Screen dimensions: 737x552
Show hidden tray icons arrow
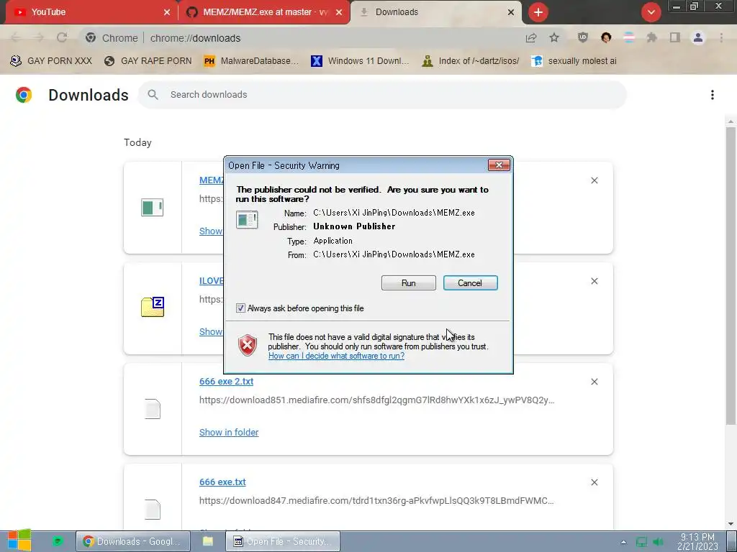623,542
